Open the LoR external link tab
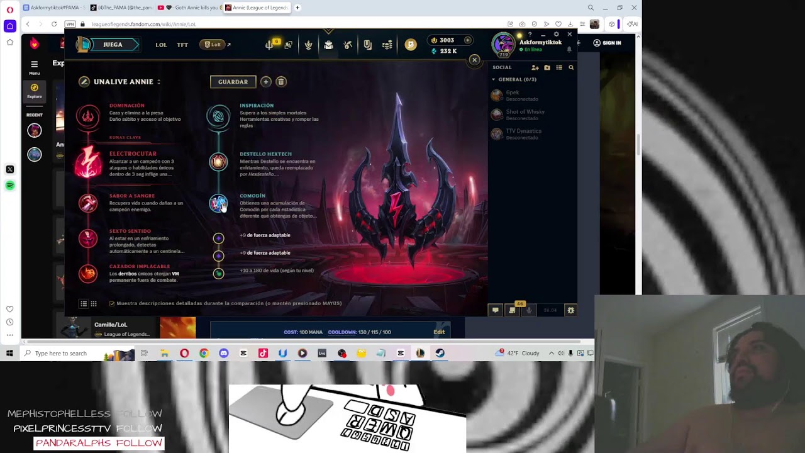 [216, 45]
